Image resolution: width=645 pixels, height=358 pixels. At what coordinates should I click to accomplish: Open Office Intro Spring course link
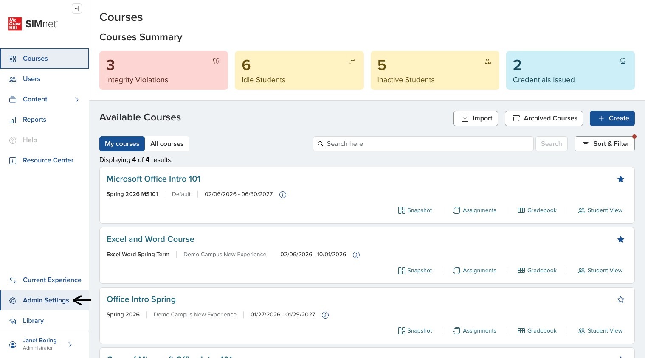click(x=141, y=299)
